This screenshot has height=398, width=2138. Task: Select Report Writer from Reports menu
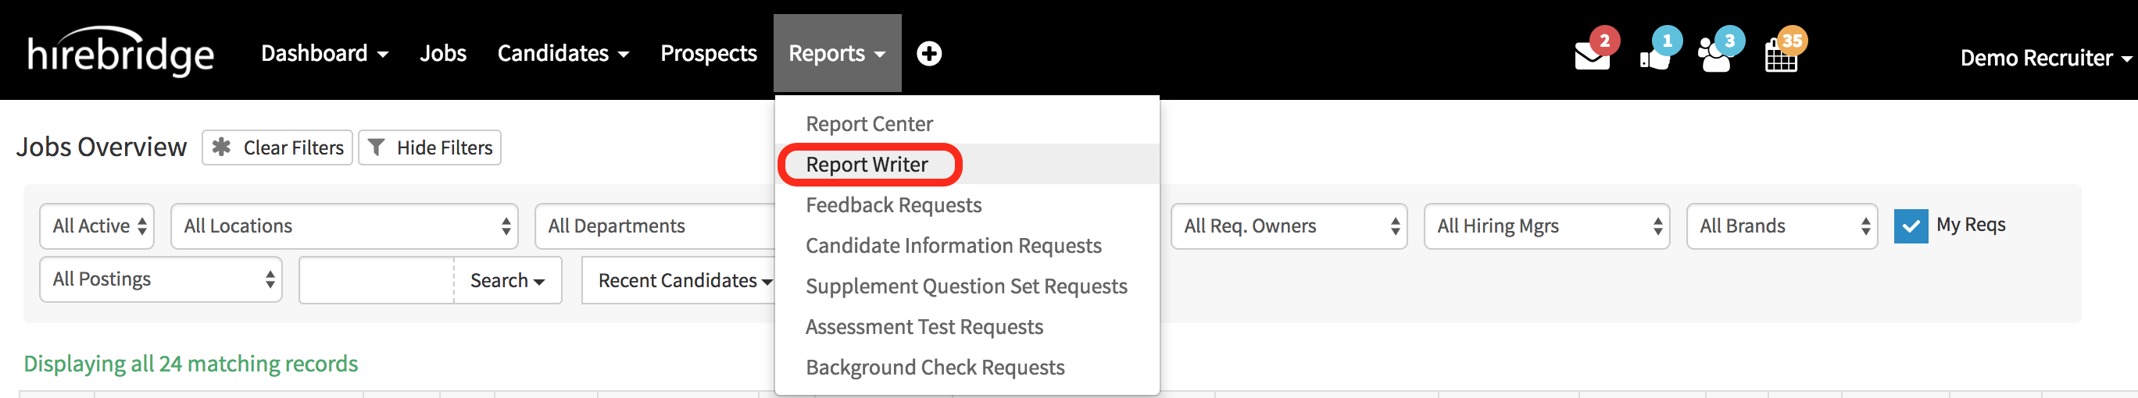[x=867, y=164]
